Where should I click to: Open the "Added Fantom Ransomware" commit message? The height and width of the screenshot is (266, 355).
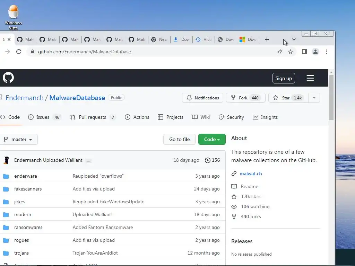click(103, 228)
